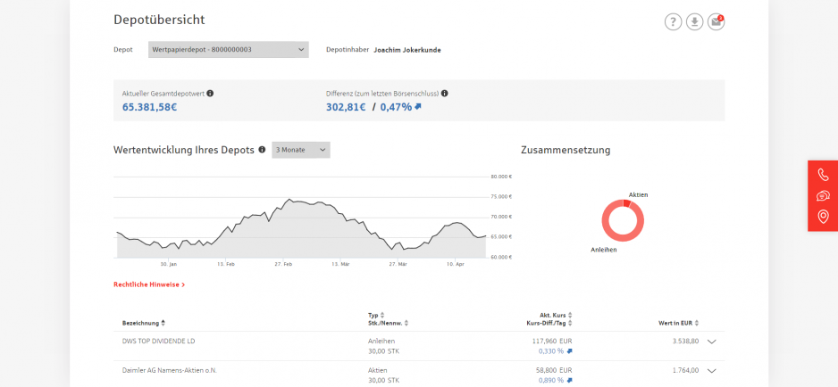Open the Rechtliche Hinweise link
The image size is (838, 387).
pyautogui.click(x=149, y=284)
